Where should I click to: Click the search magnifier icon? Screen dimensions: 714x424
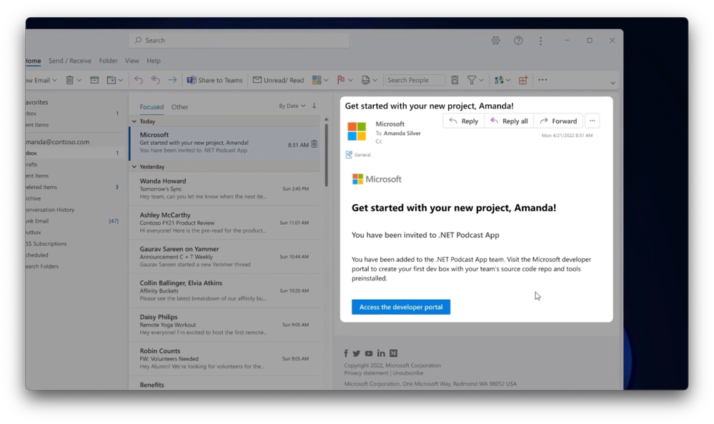pos(138,40)
